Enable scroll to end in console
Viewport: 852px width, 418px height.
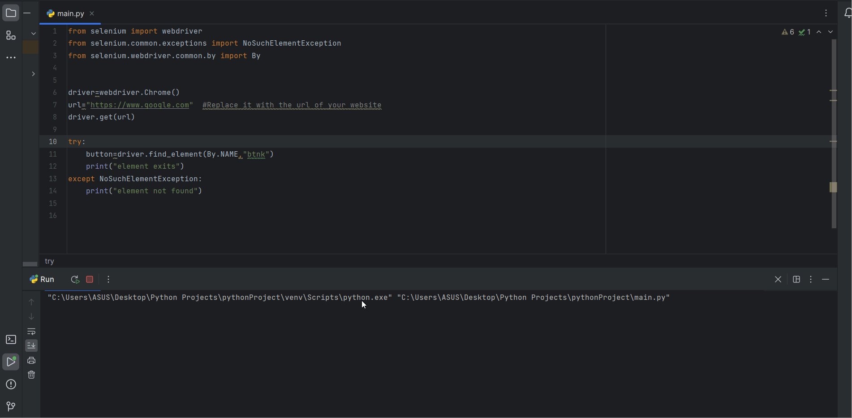tap(31, 345)
